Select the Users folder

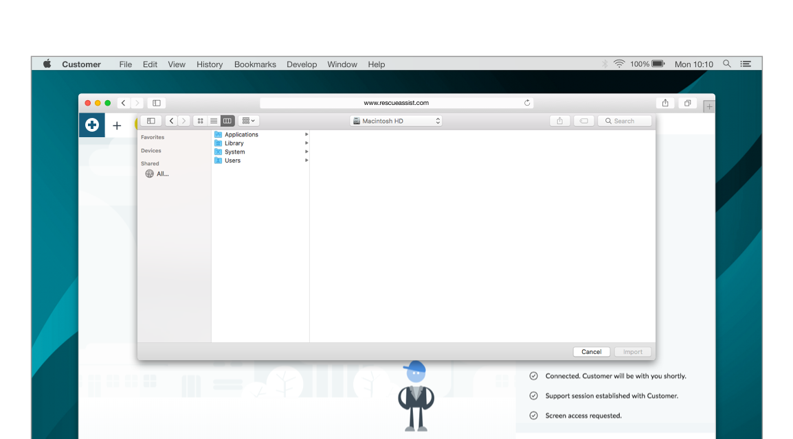[x=260, y=161]
